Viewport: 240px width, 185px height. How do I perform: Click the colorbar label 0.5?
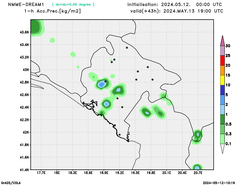click(x=228, y=124)
